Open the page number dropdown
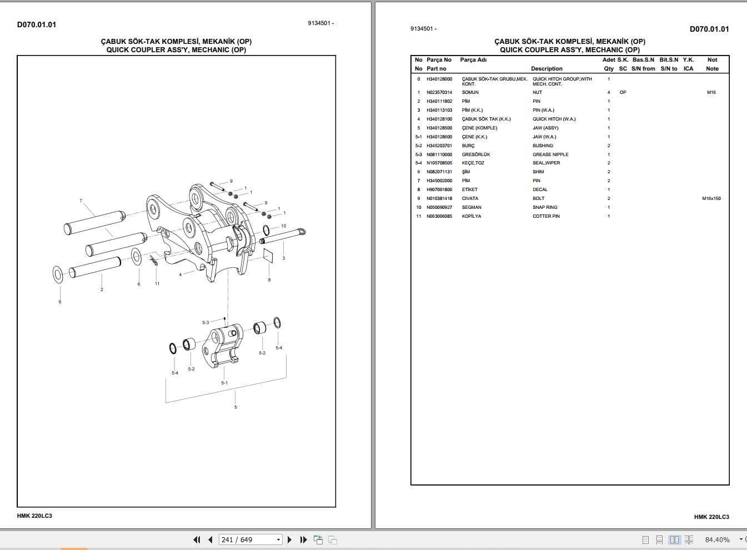 click(x=278, y=540)
